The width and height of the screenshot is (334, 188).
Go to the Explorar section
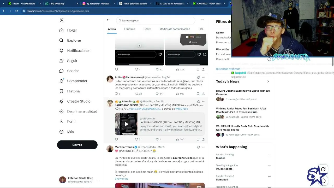[70, 40]
